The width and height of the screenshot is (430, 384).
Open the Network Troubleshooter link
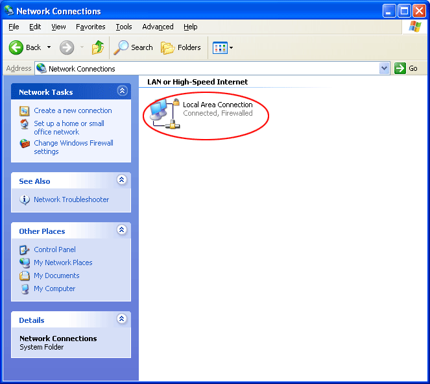[x=71, y=199]
